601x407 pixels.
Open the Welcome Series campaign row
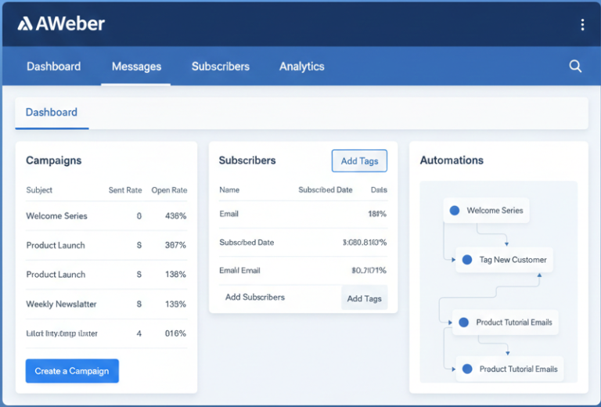(56, 216)
